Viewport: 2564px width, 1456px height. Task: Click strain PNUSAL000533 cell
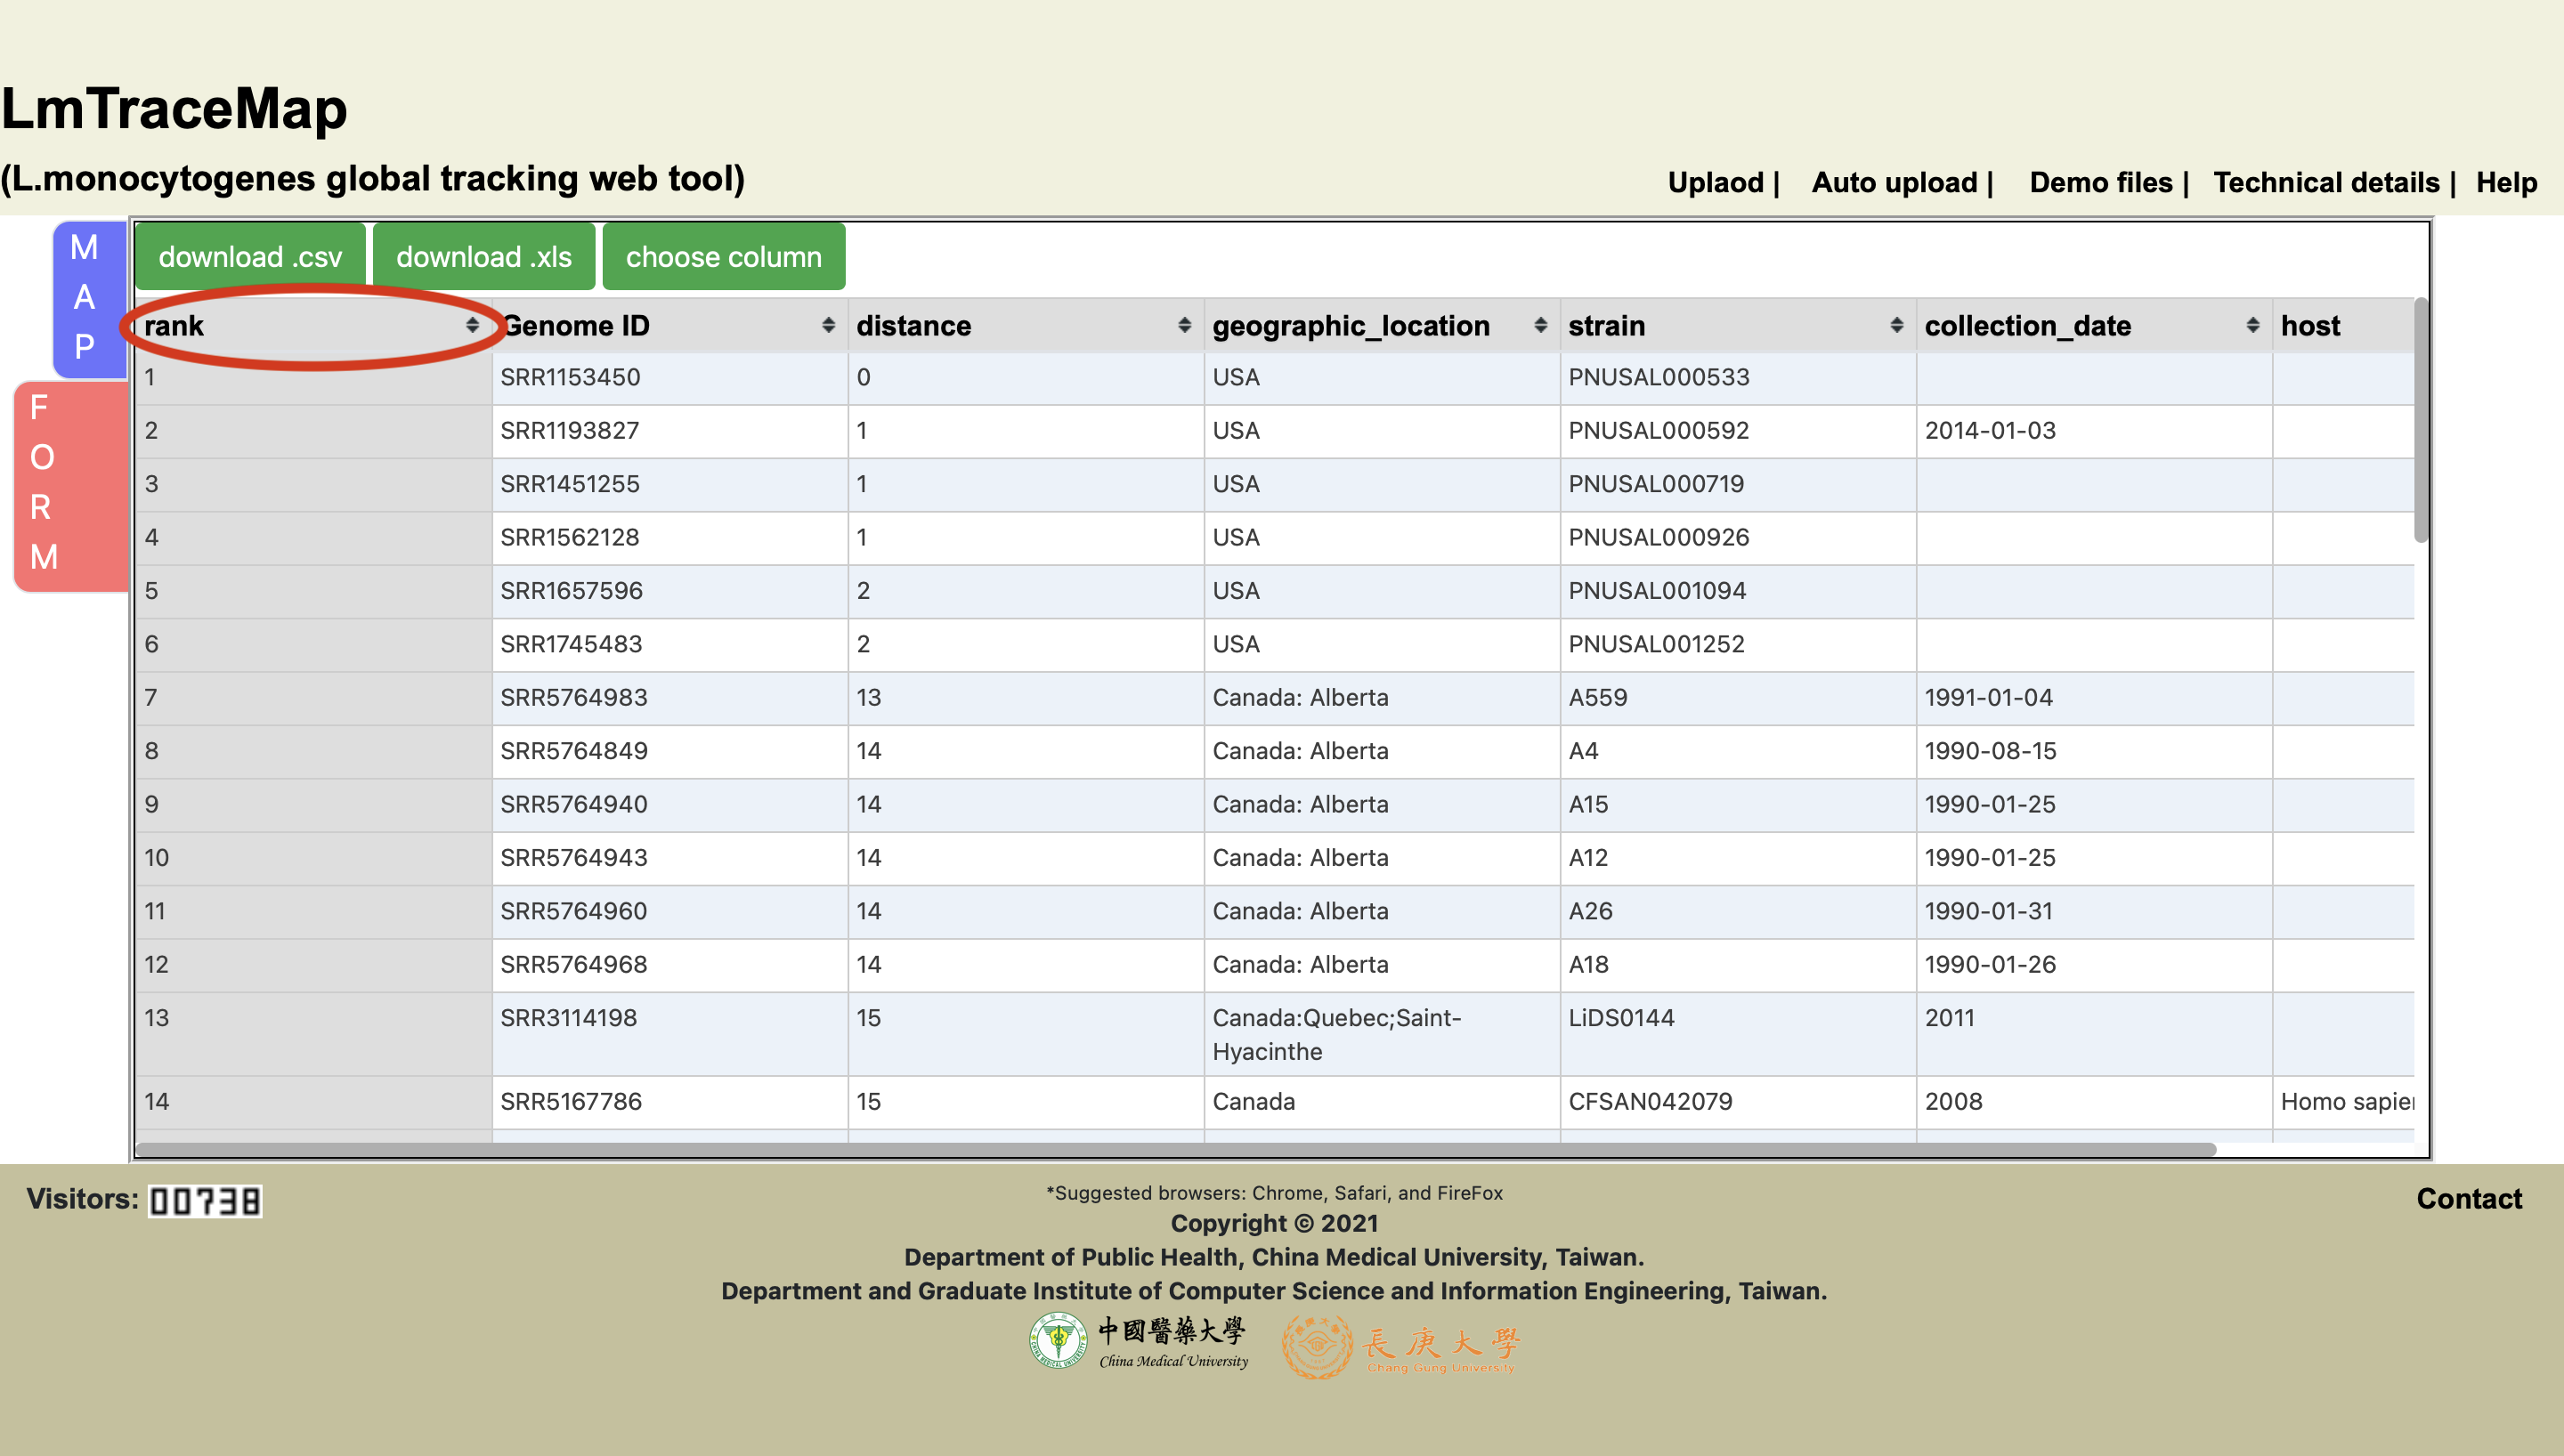tap(1738, 378)
